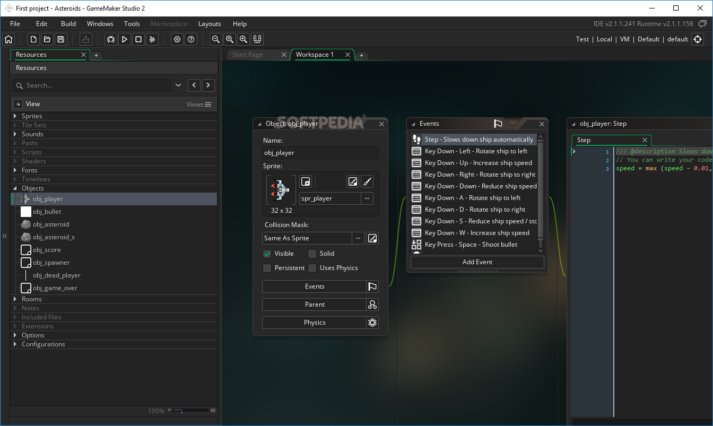Image resolution: width=713 pixels, height=426 pixels.
Task: Toggle docks visibility toolbar icon
Action: (257, 39)
